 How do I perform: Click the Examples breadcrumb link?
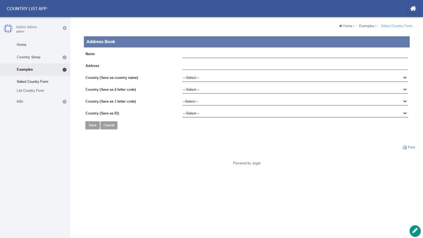click(366, 26)
